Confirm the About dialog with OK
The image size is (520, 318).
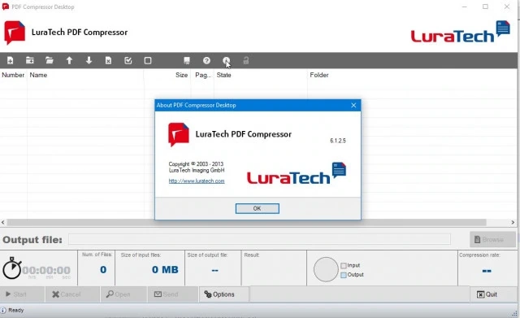click(258, 208)
